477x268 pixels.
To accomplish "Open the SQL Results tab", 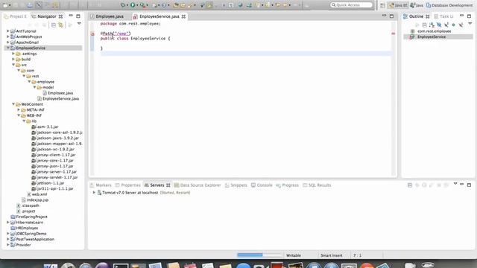I will pos(317,185).
